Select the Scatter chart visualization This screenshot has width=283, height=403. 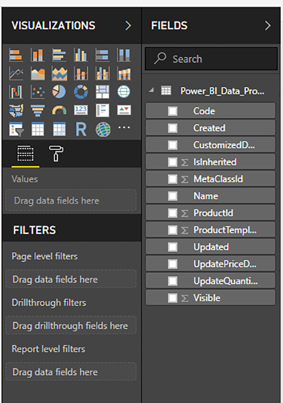click(38, 91)
